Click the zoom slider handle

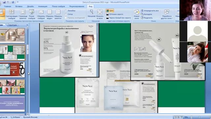pyautogui.click(x=199, y=117)
